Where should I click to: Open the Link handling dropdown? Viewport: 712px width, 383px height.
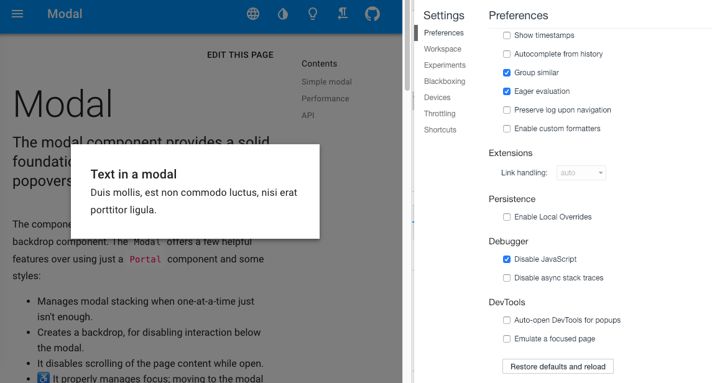[581, 173]
